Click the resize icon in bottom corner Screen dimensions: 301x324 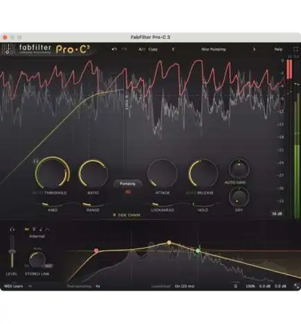pyautogui.click(x=296, y=286)
